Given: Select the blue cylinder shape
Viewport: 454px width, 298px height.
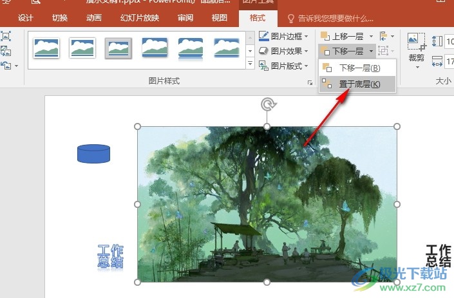Looking at the screenshot, I should tap(93, 154).
